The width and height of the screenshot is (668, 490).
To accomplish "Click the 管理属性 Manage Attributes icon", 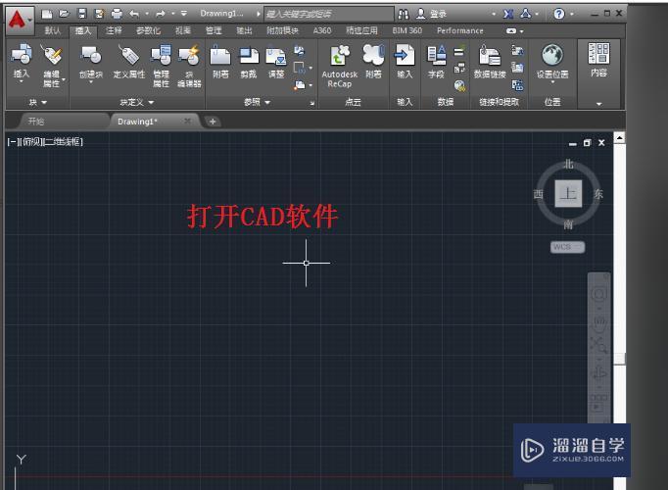I will tap(161, 55).
